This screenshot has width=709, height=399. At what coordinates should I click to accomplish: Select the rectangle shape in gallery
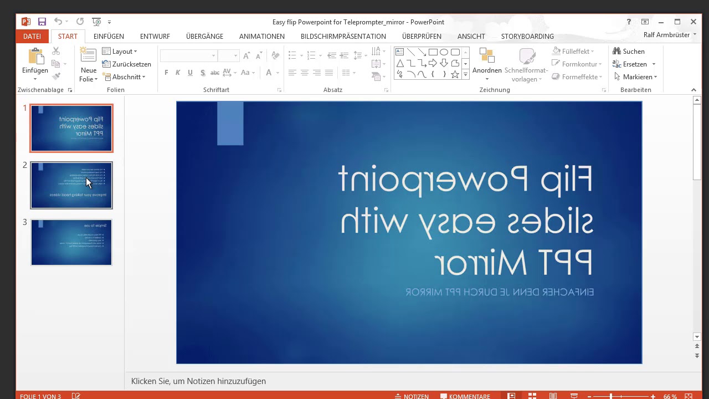[x=433, y=52]
